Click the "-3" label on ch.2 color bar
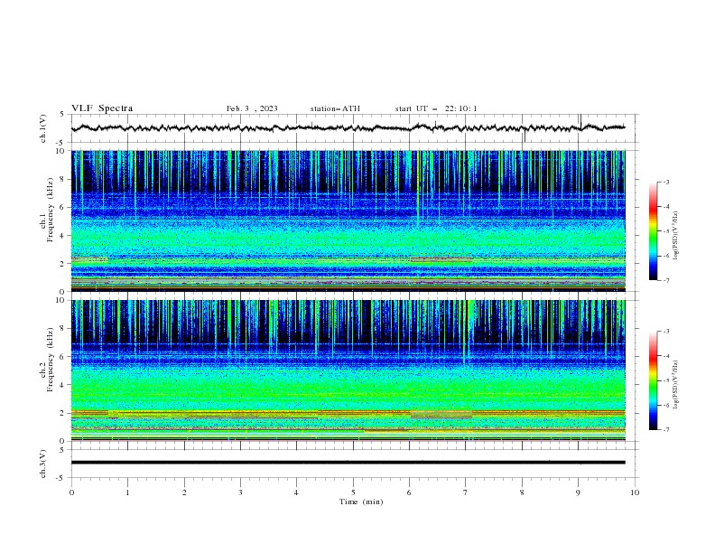715x553 pixels. [665, 332]
